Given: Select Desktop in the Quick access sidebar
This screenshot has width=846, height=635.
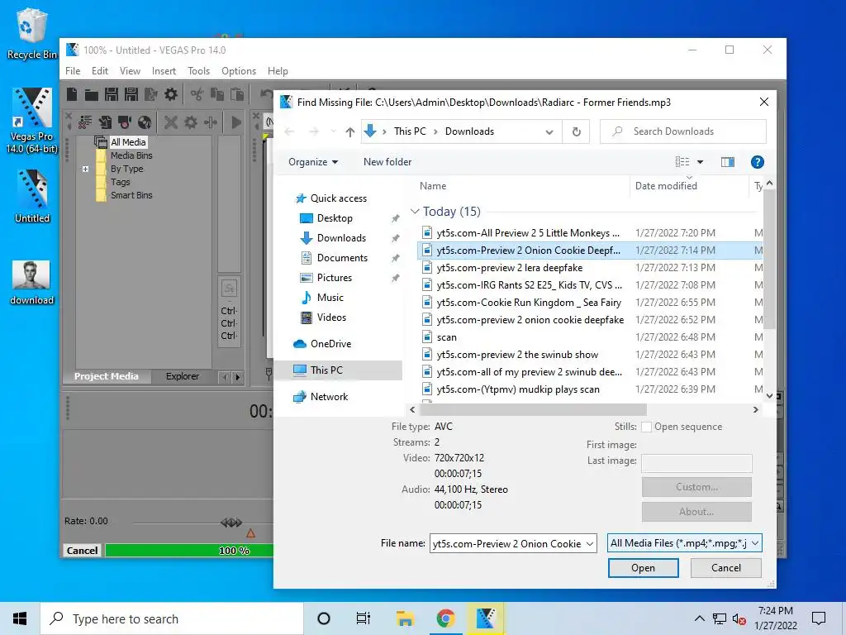Looking at the screenshot, I should [x=335, y=218].
